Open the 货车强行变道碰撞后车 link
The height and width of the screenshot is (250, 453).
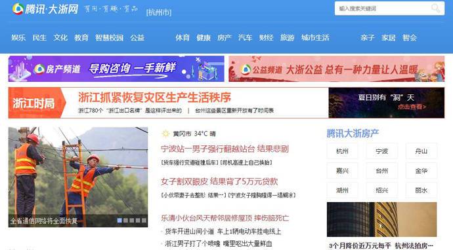point(190,163)
